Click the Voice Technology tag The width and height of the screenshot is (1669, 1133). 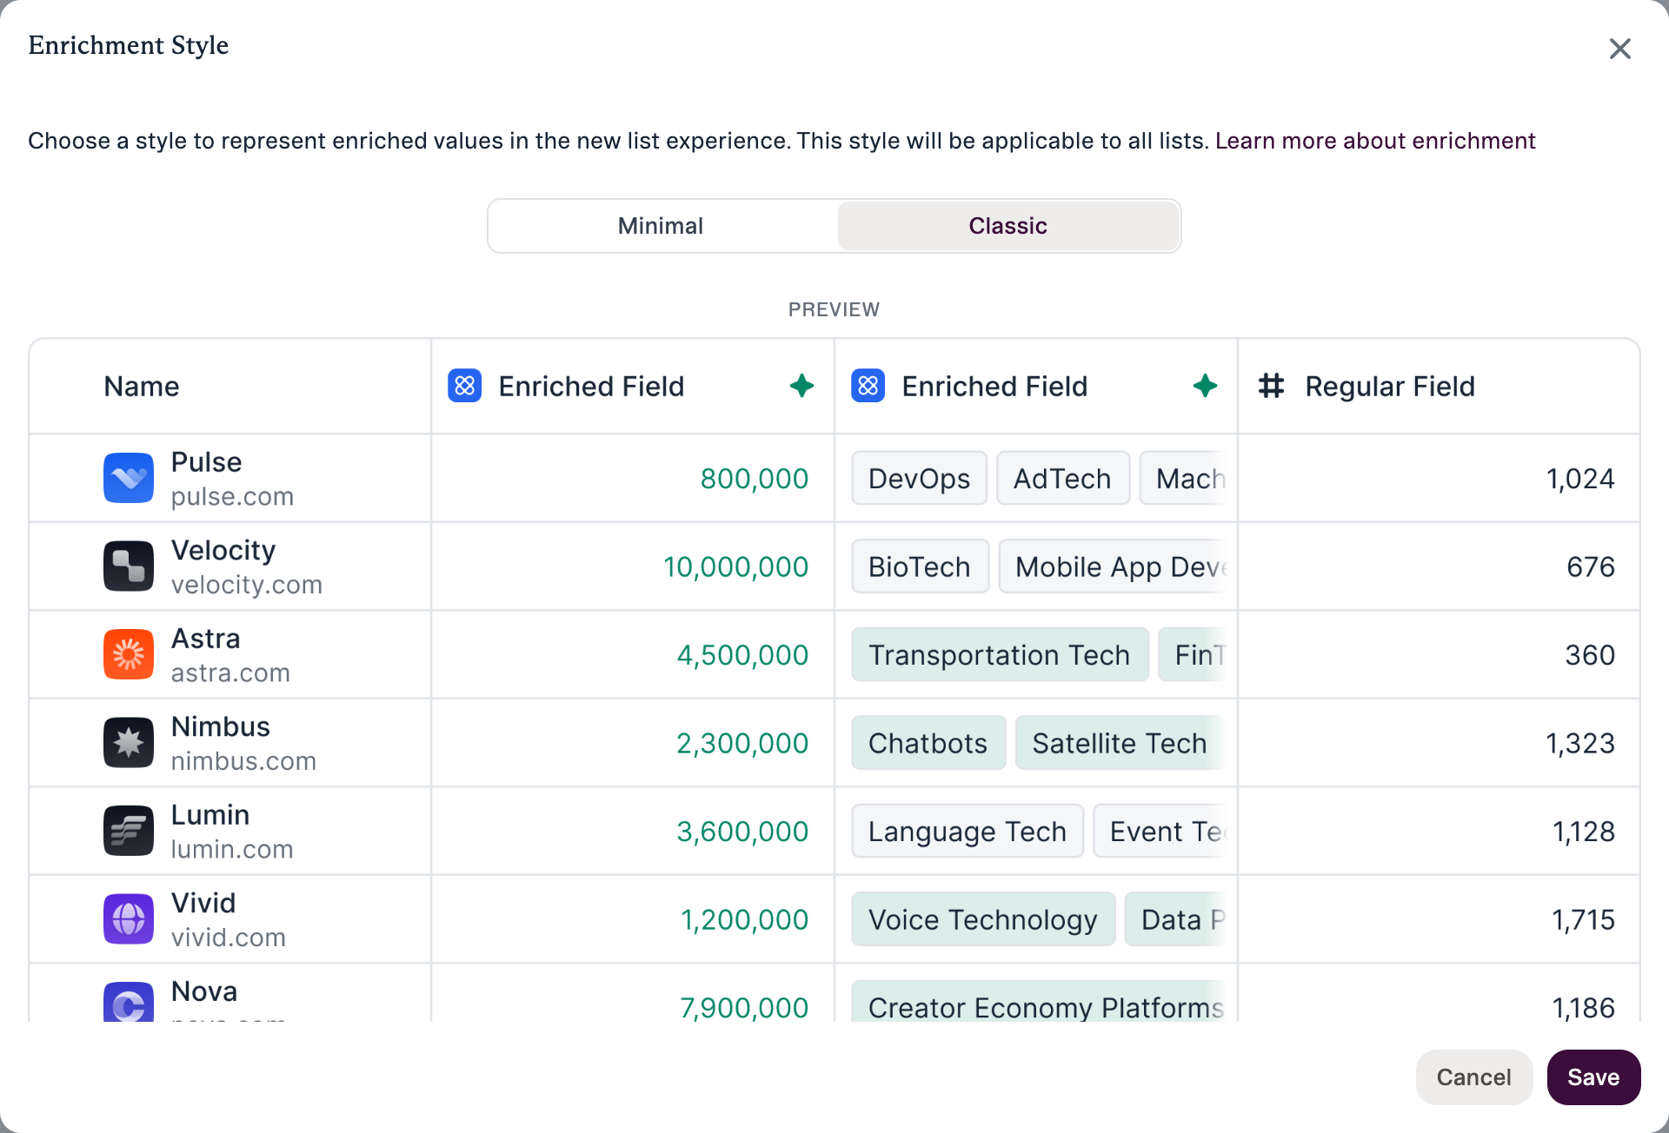tap(983, 919)
